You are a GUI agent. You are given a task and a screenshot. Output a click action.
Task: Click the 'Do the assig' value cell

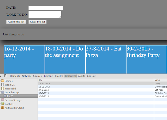tap(160, 87)
